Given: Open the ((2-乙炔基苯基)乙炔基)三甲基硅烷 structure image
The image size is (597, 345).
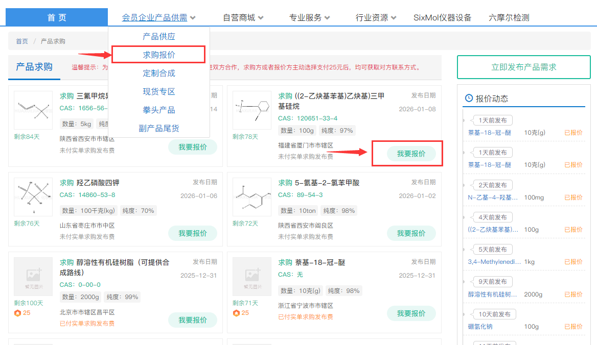Looking at the screenshot, I should pyautogui.click(x=252, y=111).
